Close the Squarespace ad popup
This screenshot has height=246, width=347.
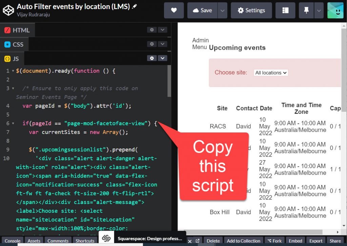point(190,241)
